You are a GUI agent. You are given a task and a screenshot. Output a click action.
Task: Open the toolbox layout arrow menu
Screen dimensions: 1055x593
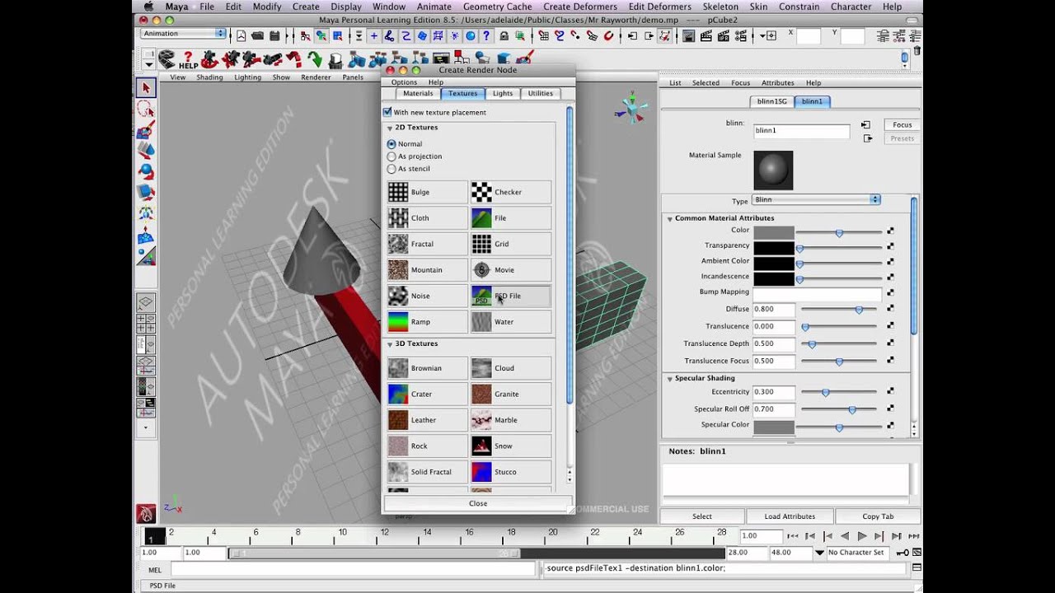click(146, 428)
